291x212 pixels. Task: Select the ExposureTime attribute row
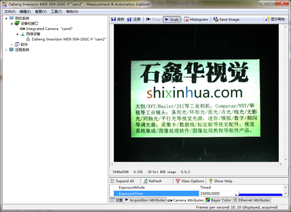coord(198,194)
